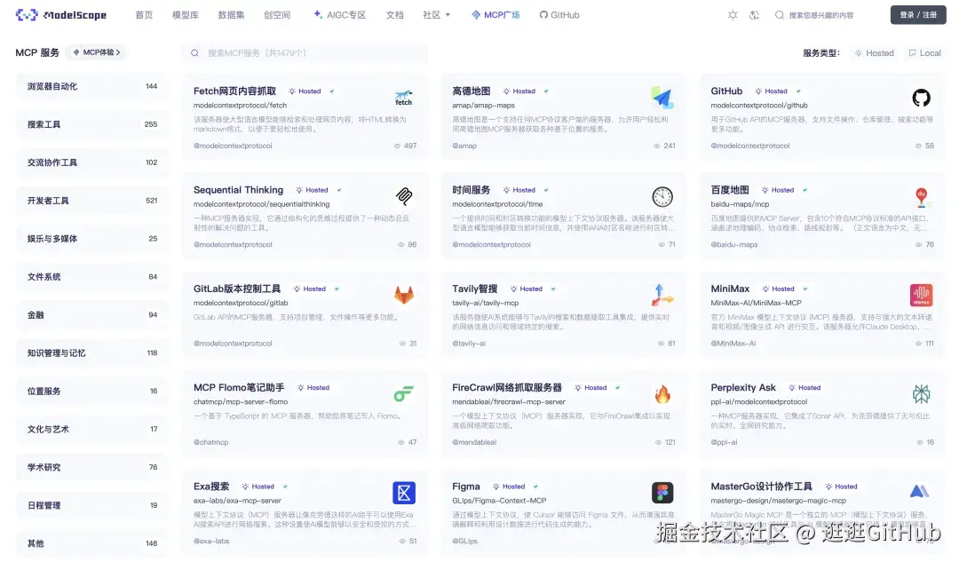Click the fetch bird icon on Fetch网页内容抓取

pyautogui.click(x=404, y=99)
